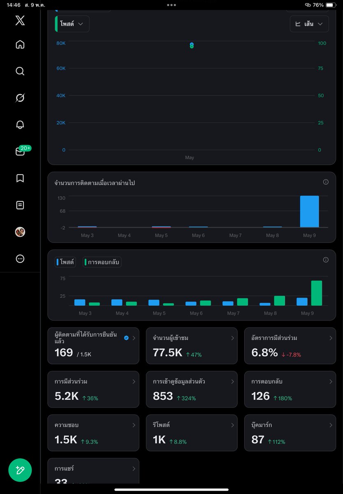Open profile avatar in sidebar

(x=20, y=232)
